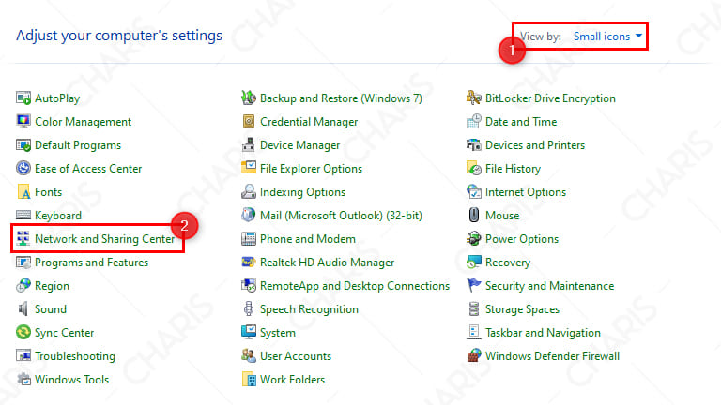Click the Keyboard icon
Viewport: 721px width, 405px height.
pos(23,215)
